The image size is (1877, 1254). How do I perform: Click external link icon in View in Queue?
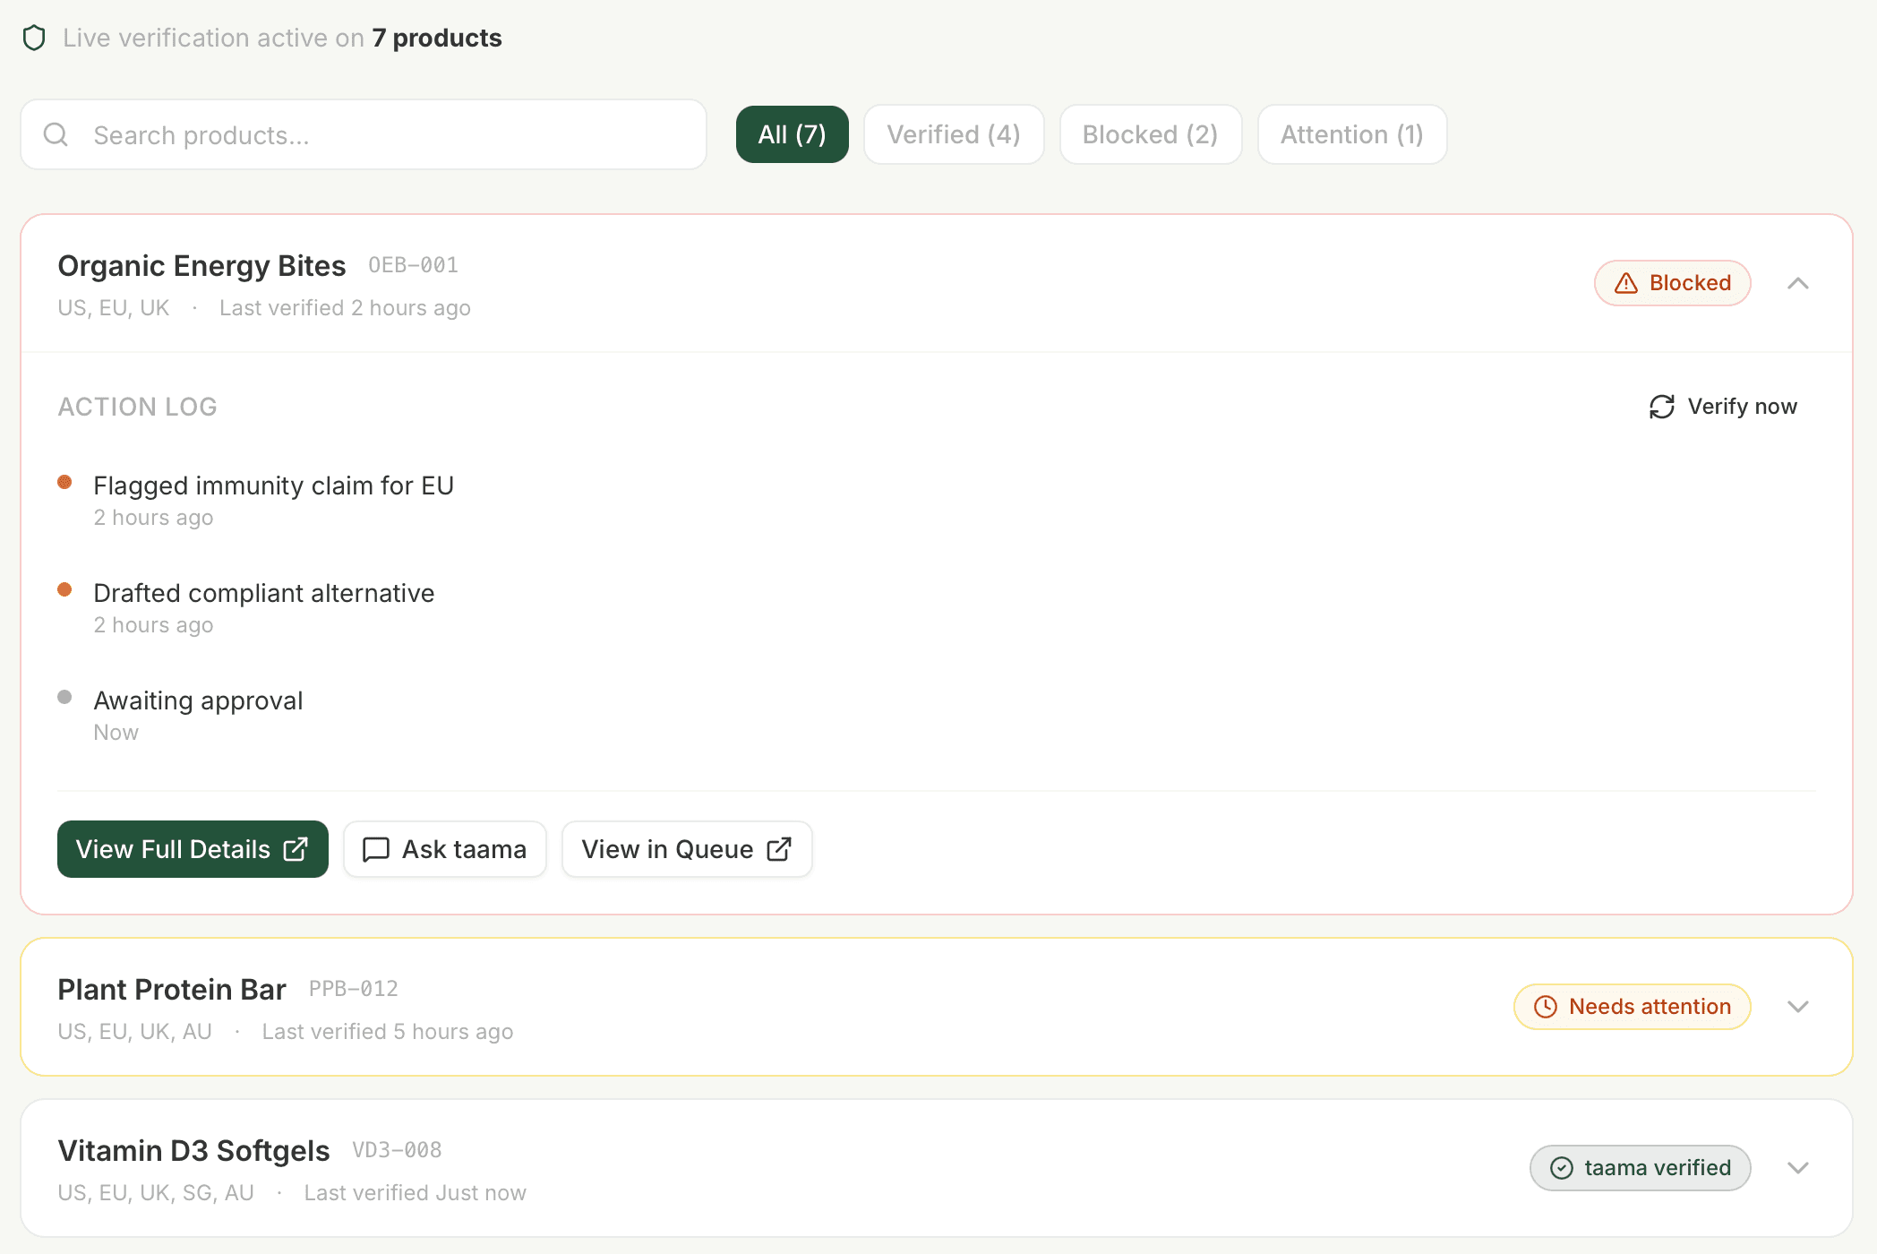coord(779,849)
